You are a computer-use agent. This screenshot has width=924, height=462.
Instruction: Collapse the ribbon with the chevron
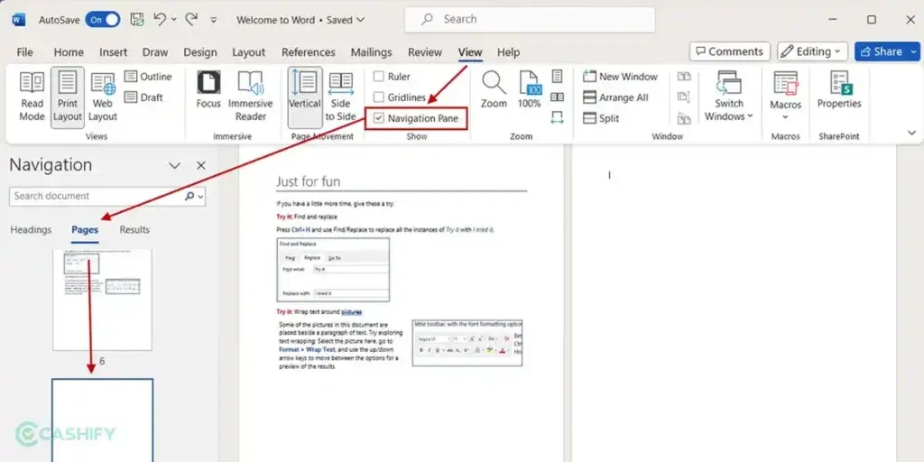pos(912,133)
